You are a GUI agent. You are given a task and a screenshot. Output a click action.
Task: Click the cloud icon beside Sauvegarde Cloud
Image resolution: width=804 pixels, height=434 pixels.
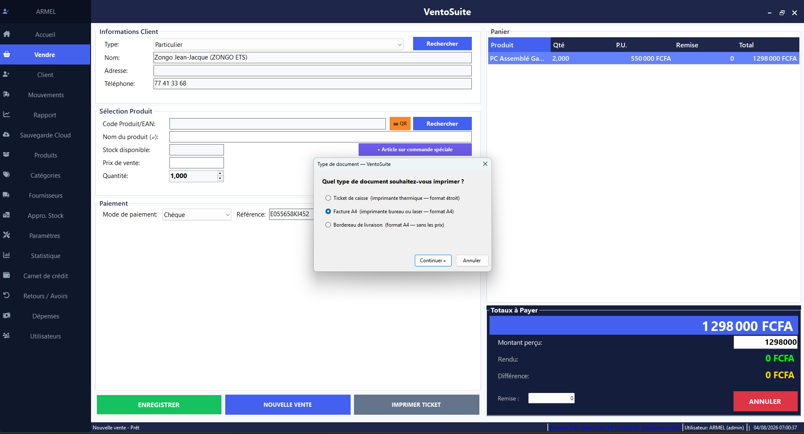pyautogui.click(x=6, y=135)
